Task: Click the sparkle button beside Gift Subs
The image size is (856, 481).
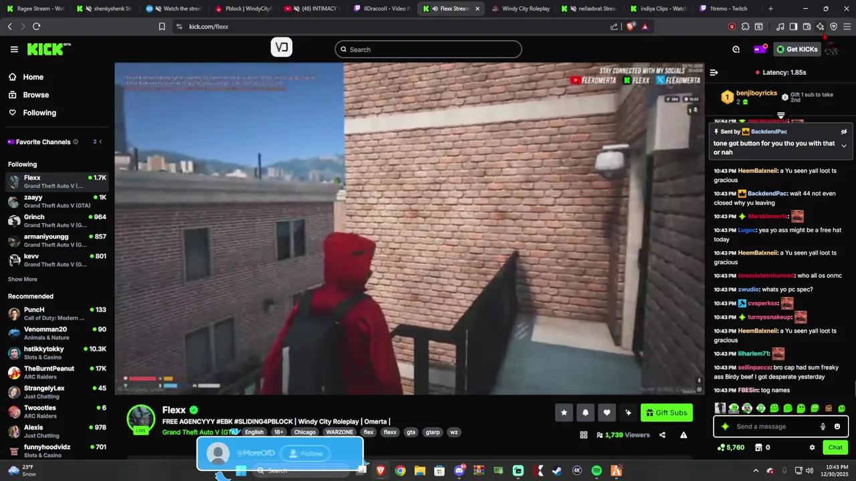Action: 628,413
